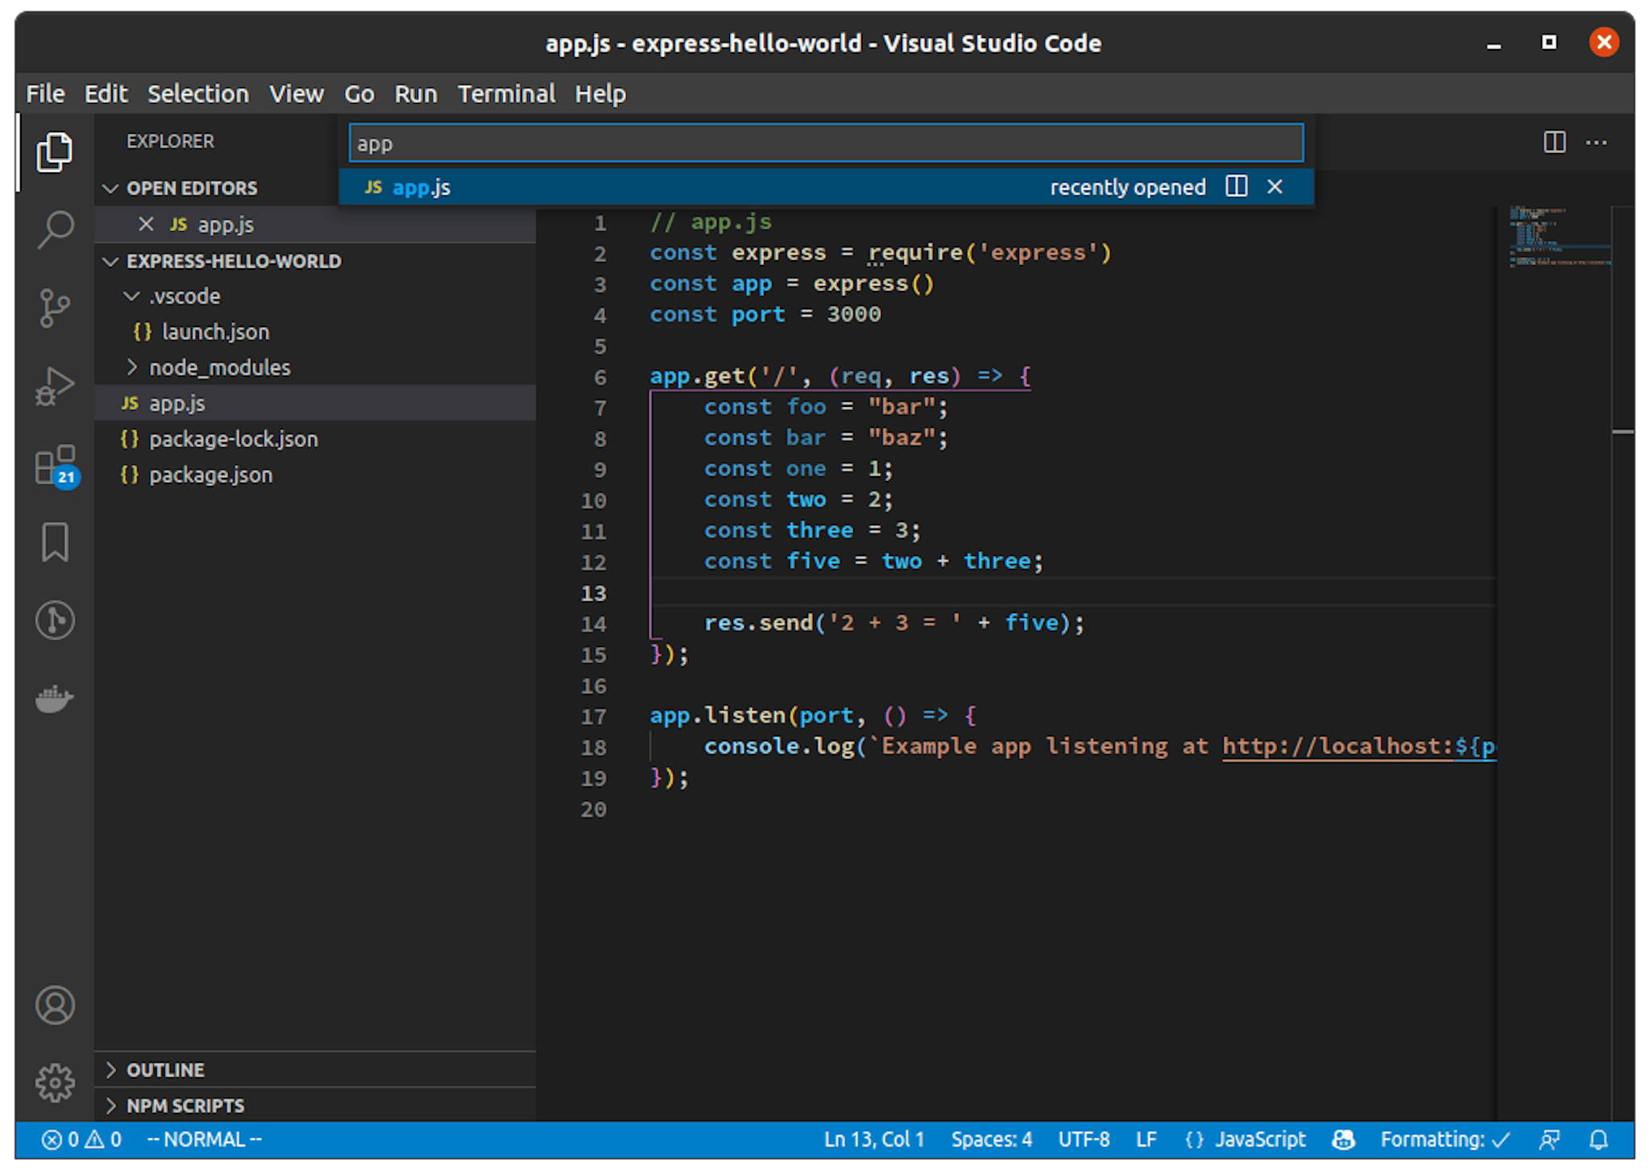Open the Terminal menu
Viewport: 1650px width, 1174px height.
tap(506, 93)
